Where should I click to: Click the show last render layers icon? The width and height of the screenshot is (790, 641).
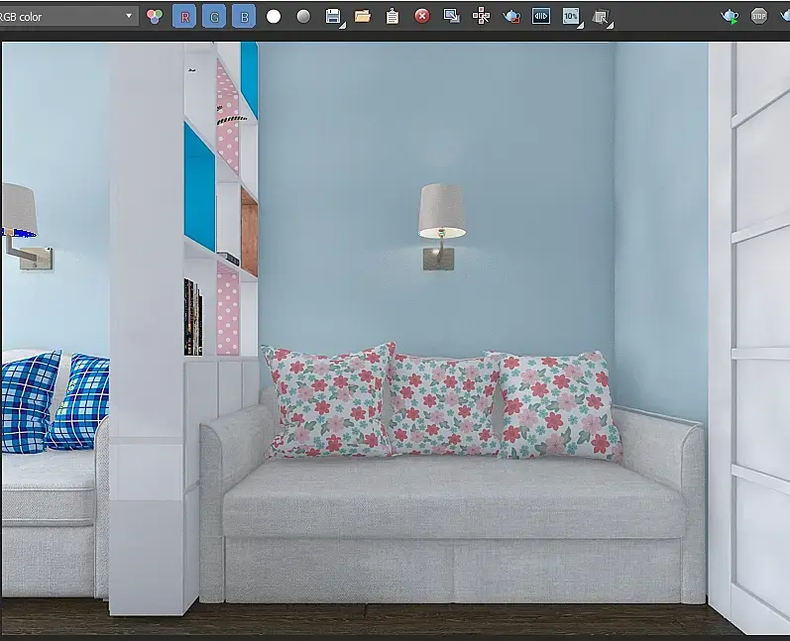[601, 17]
